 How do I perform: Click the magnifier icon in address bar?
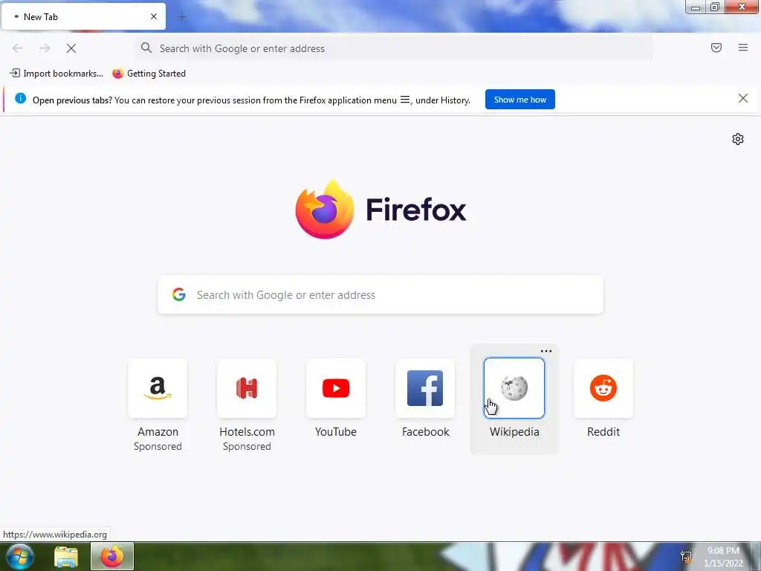point(146,48)
